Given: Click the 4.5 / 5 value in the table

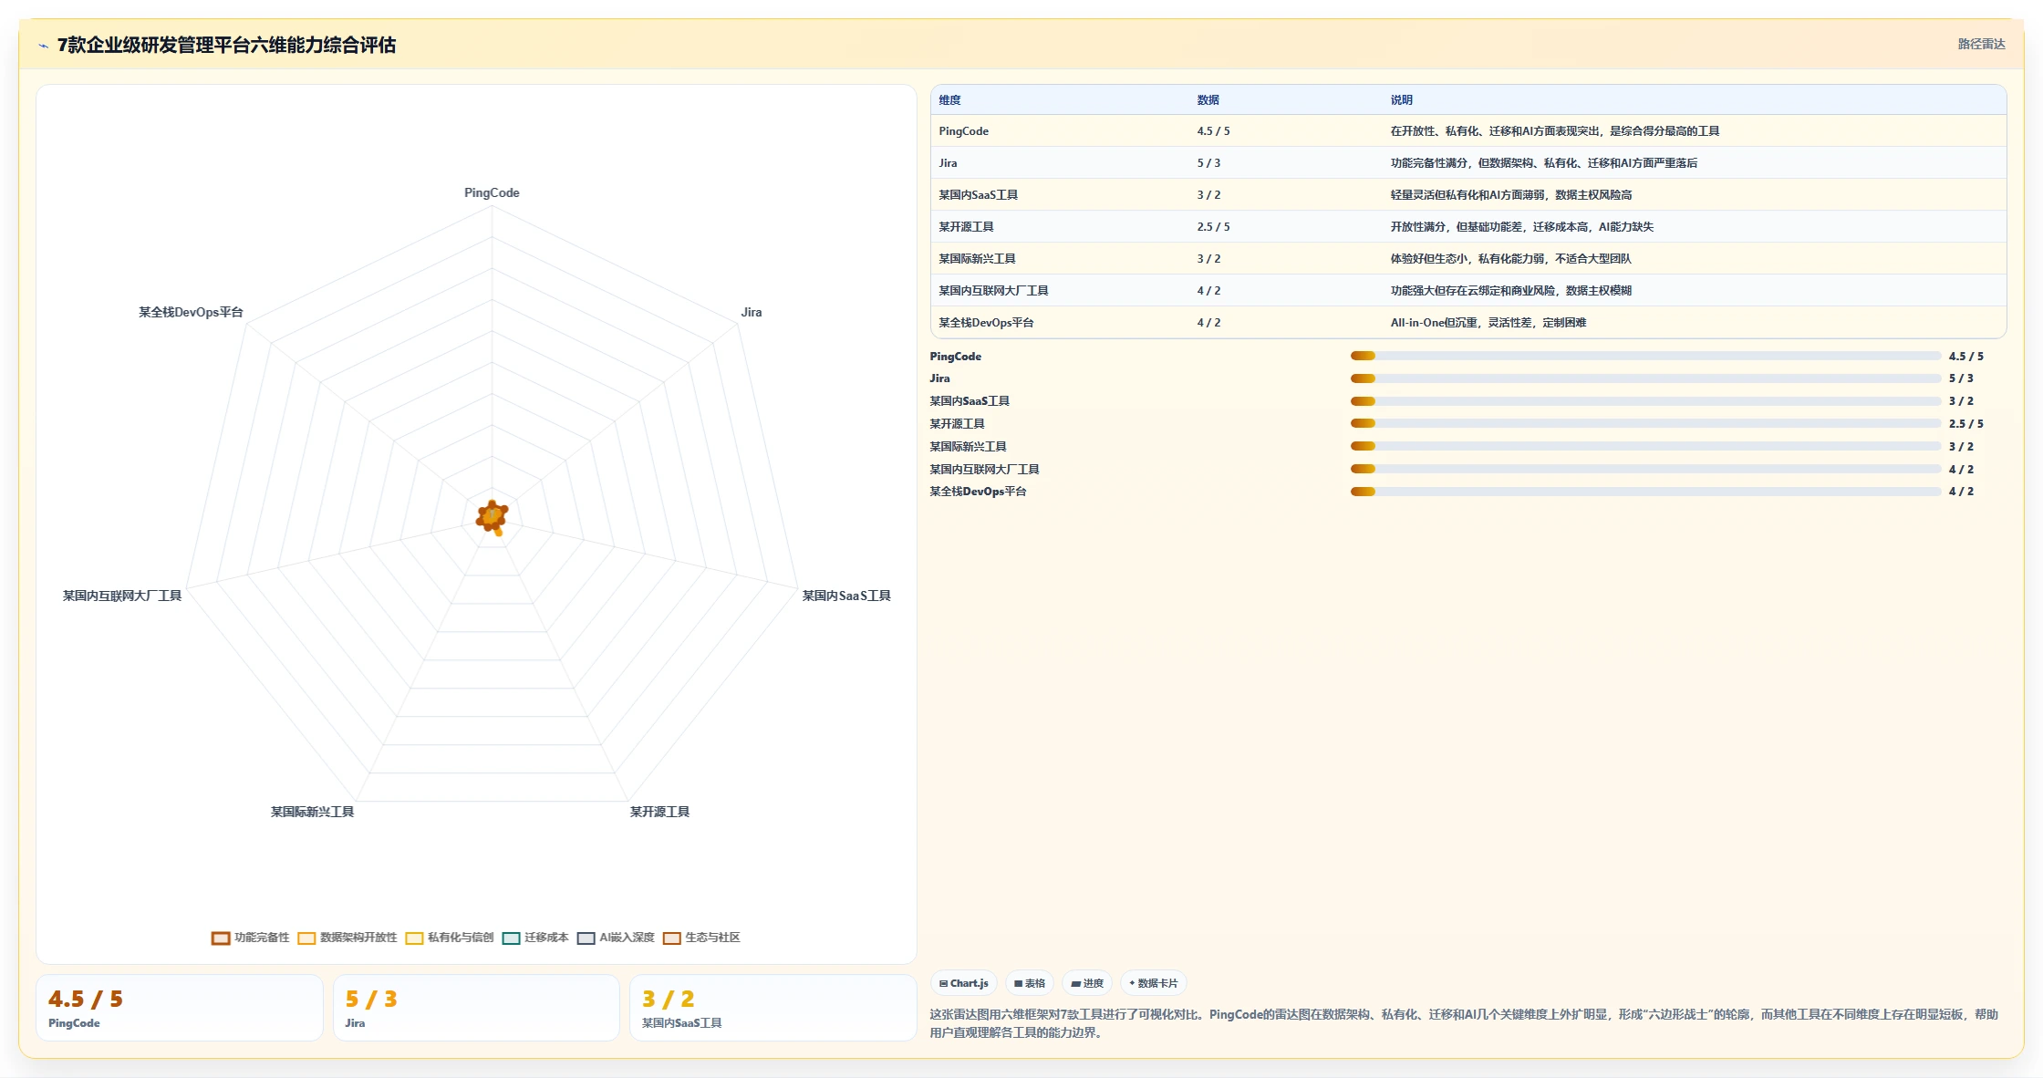Looking at the screenshot, I should click(x=1214, y=131).
